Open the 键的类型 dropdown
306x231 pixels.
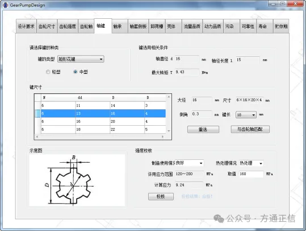point(81,59)
